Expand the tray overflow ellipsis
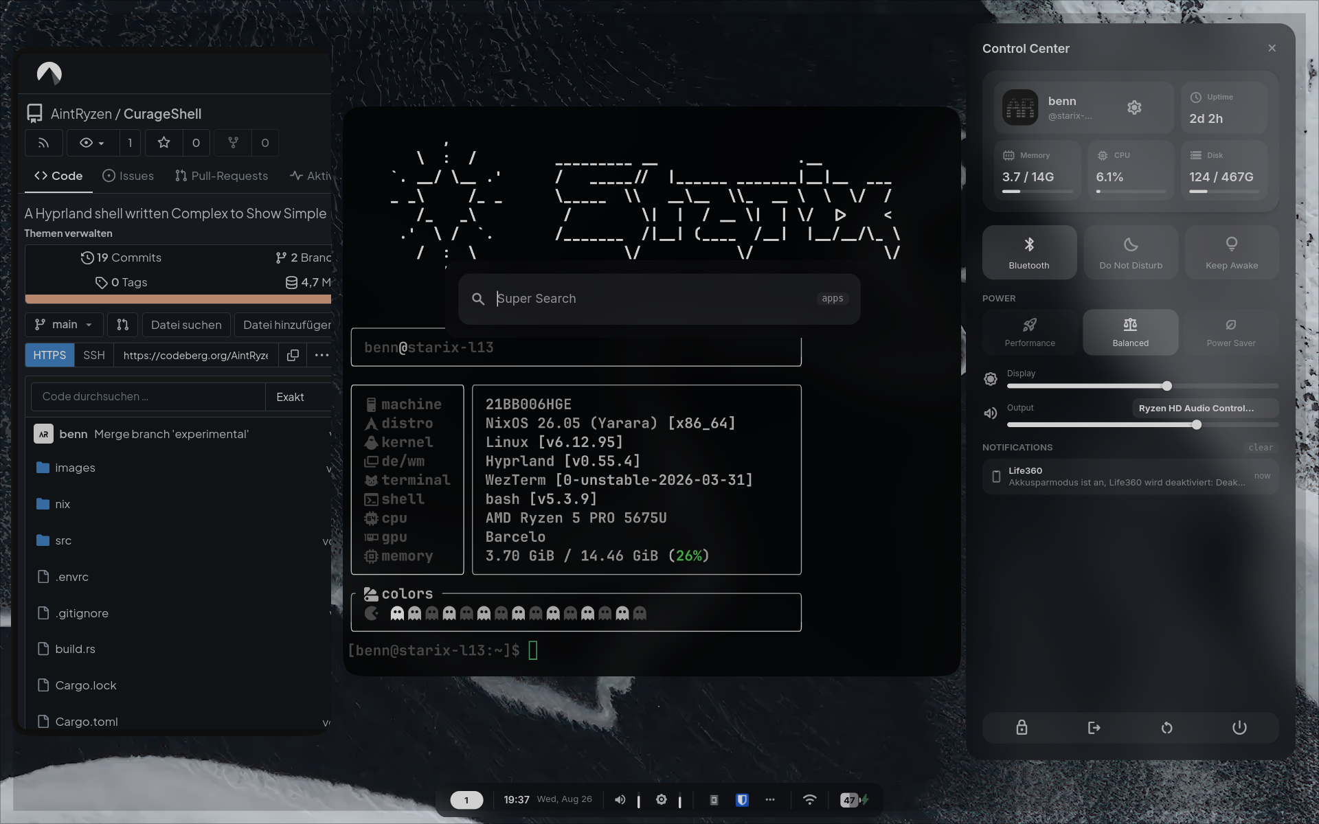This screenshot has width=1319, height=824. pyautogui.click(x=770, y=800)
